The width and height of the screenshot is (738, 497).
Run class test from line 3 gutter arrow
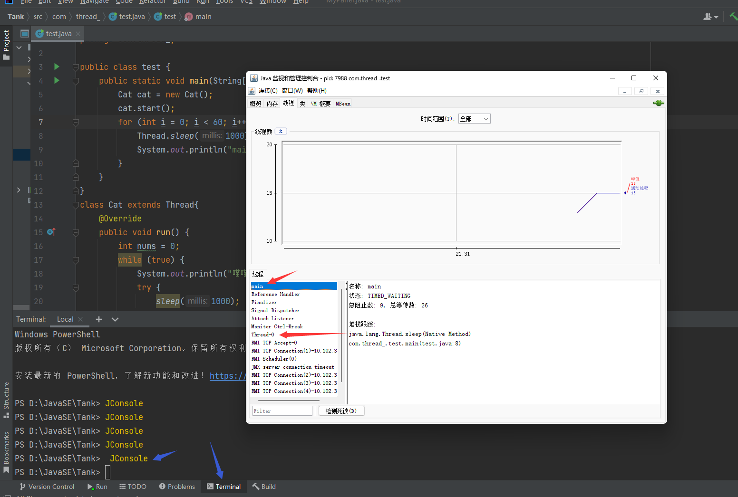(x=57, y=67)
